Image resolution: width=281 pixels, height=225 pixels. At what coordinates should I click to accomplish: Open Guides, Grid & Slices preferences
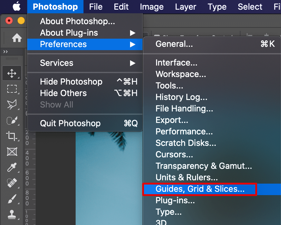(x=200, y=189)
